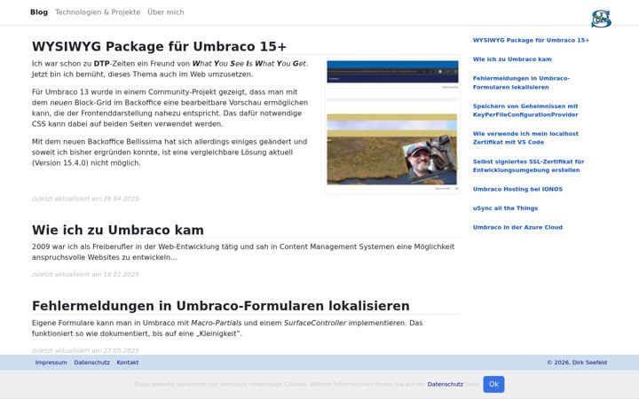Image resolution: width=639 pixels, height=399 pixels.
Task: Follow the Datenschutz link in the cookie notice
Action: (445, 384)
